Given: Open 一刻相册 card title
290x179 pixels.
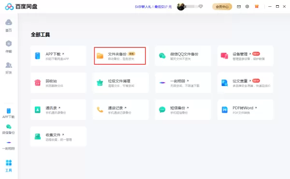Looking at the screenshot, I should click(x=177, y=81).
